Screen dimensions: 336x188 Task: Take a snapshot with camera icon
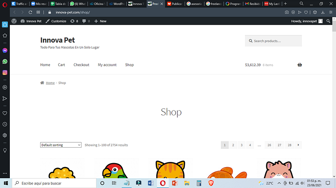click(287, 12)
